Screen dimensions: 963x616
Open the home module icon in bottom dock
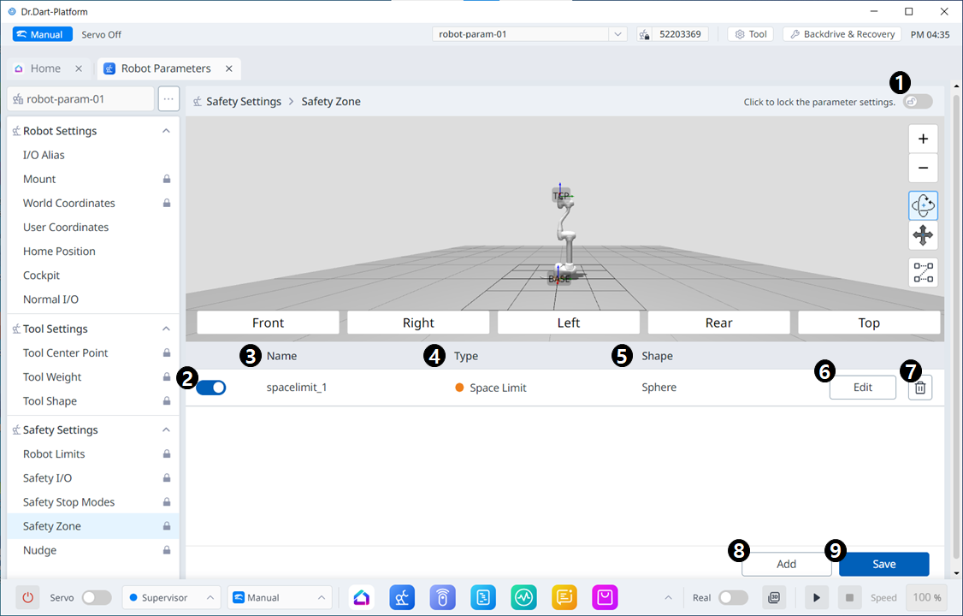361,597
